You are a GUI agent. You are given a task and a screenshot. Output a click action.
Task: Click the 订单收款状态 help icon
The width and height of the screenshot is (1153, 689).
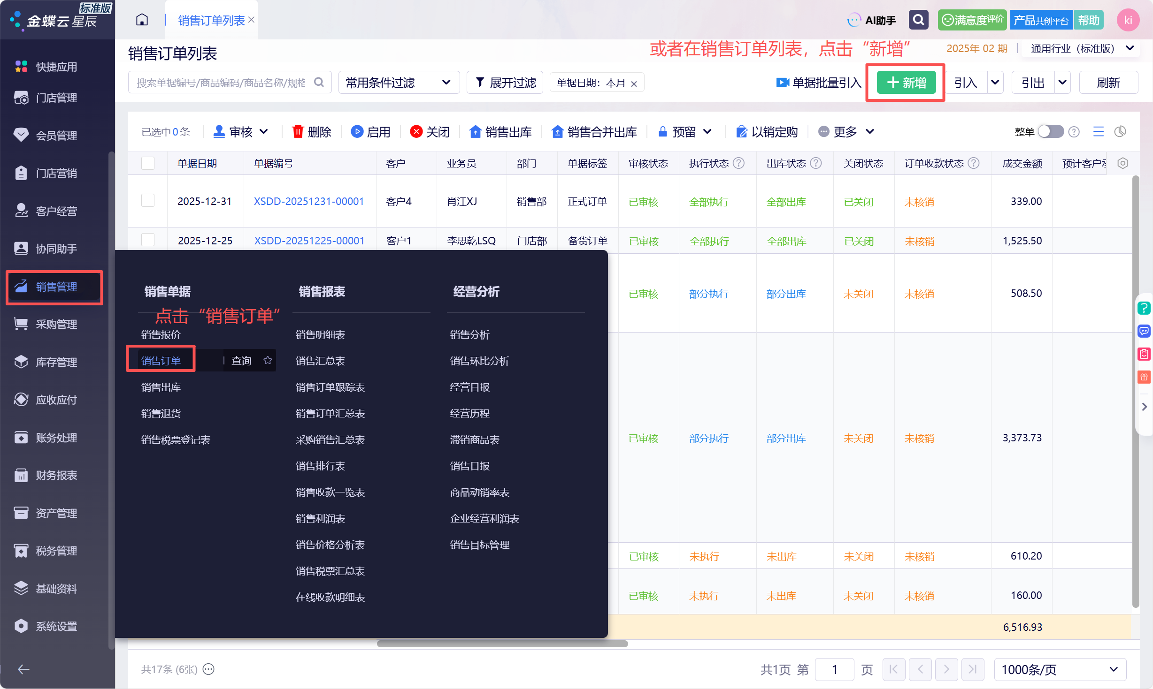pos(974,163)
